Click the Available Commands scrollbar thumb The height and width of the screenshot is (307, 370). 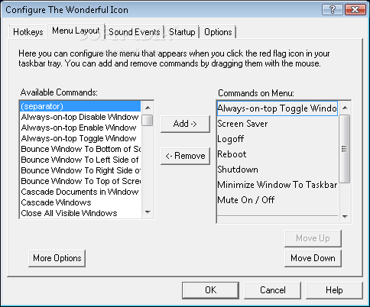coord(148,121)
